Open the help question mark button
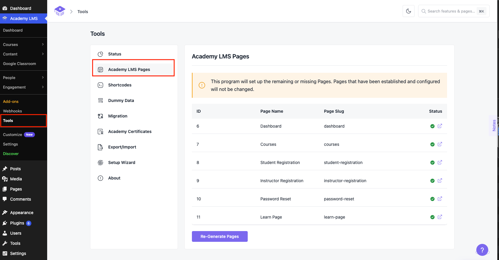The height and width of the screenshot is (260, 499). tap(482, 250)
